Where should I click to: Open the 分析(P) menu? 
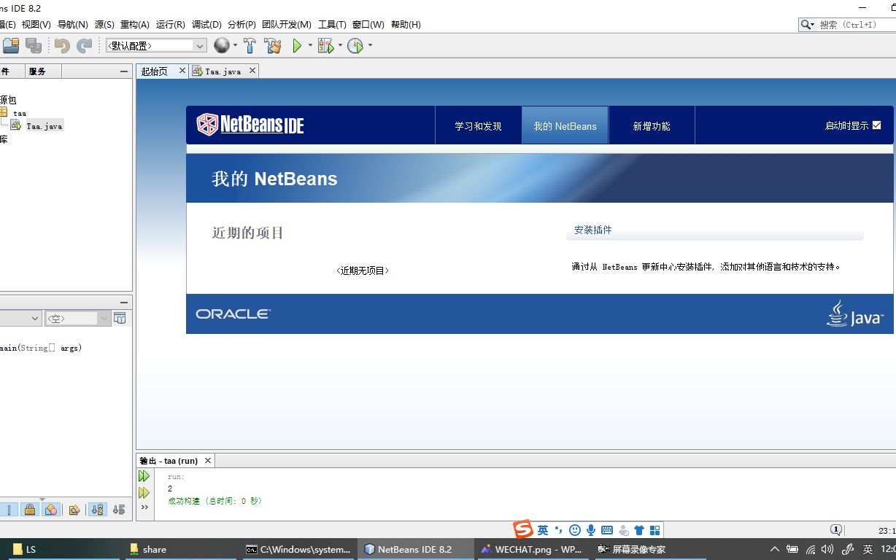point(242,24)
